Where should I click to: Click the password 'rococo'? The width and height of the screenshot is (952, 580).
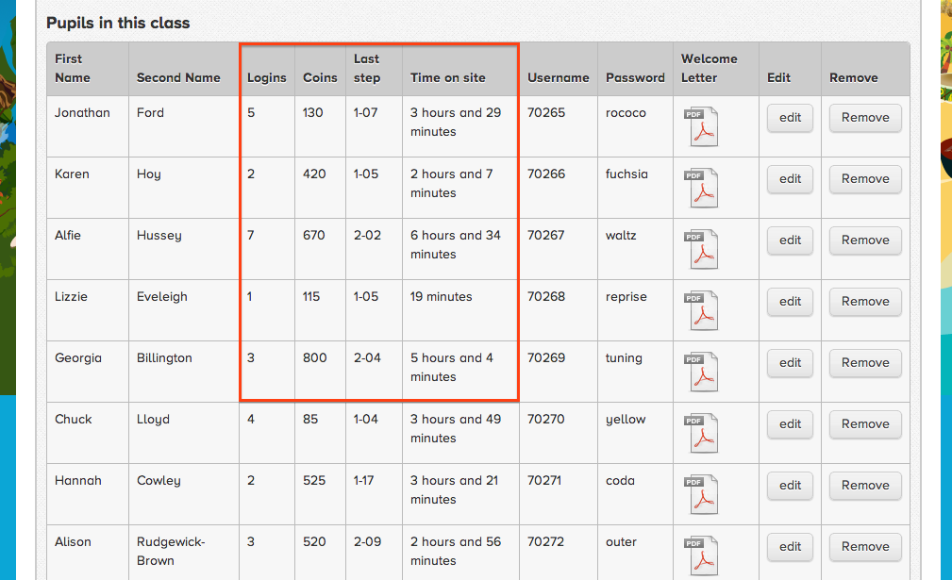[x=626, y=113]
